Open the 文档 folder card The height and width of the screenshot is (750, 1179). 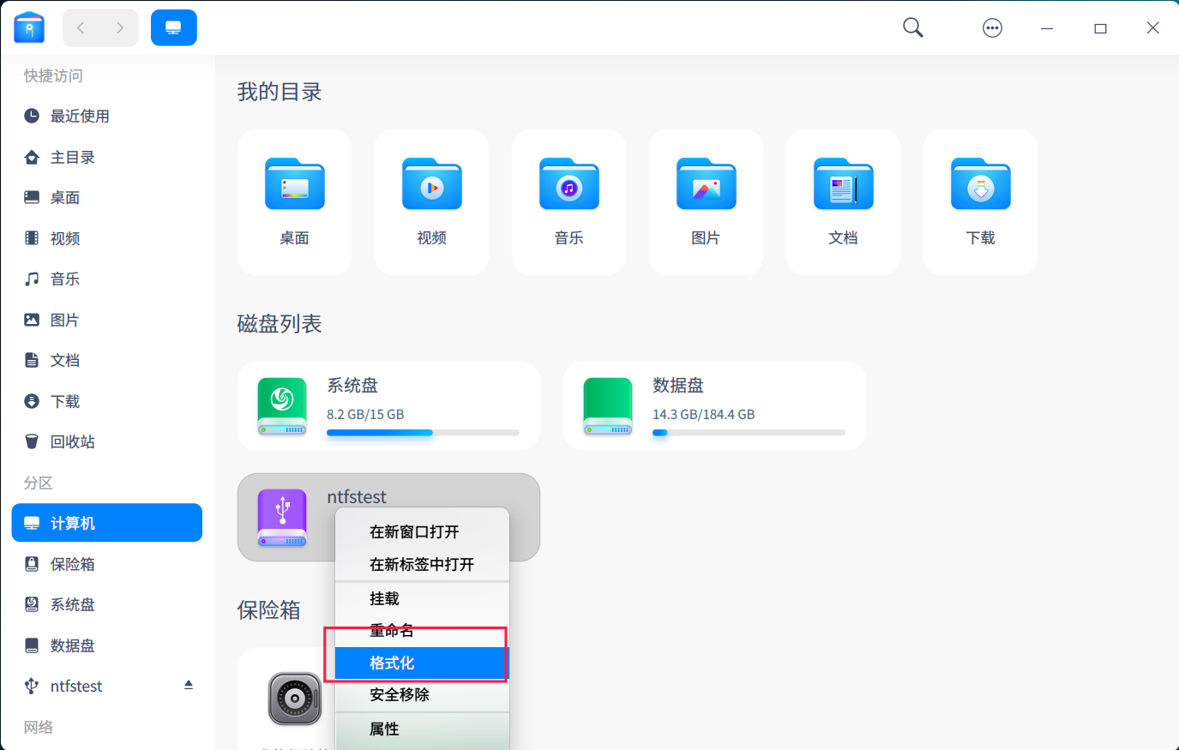843,202
